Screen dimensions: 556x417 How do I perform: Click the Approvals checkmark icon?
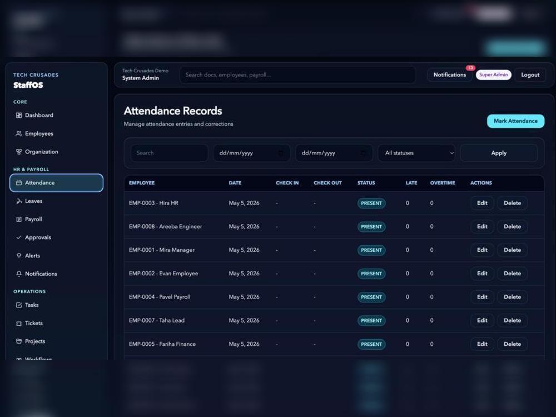click(19, 237)
